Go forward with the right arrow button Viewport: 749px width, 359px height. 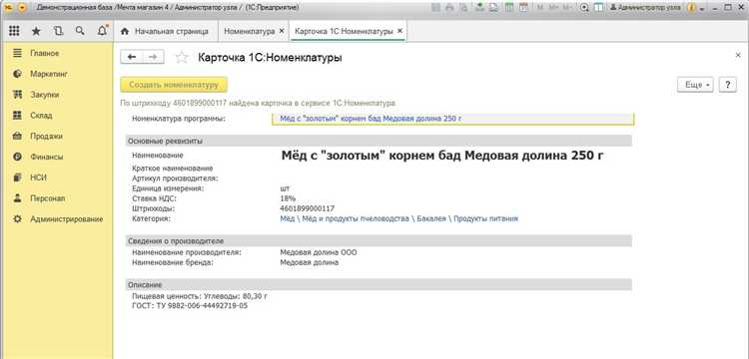click(x=154, y=57)
